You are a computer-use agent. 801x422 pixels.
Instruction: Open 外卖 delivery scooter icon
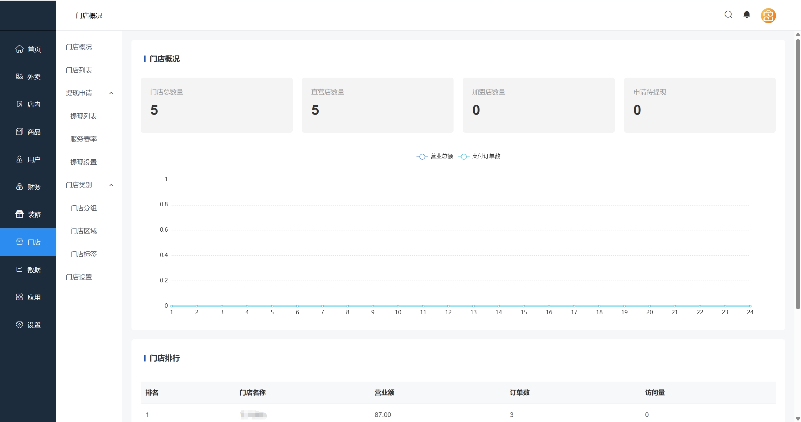19,77
